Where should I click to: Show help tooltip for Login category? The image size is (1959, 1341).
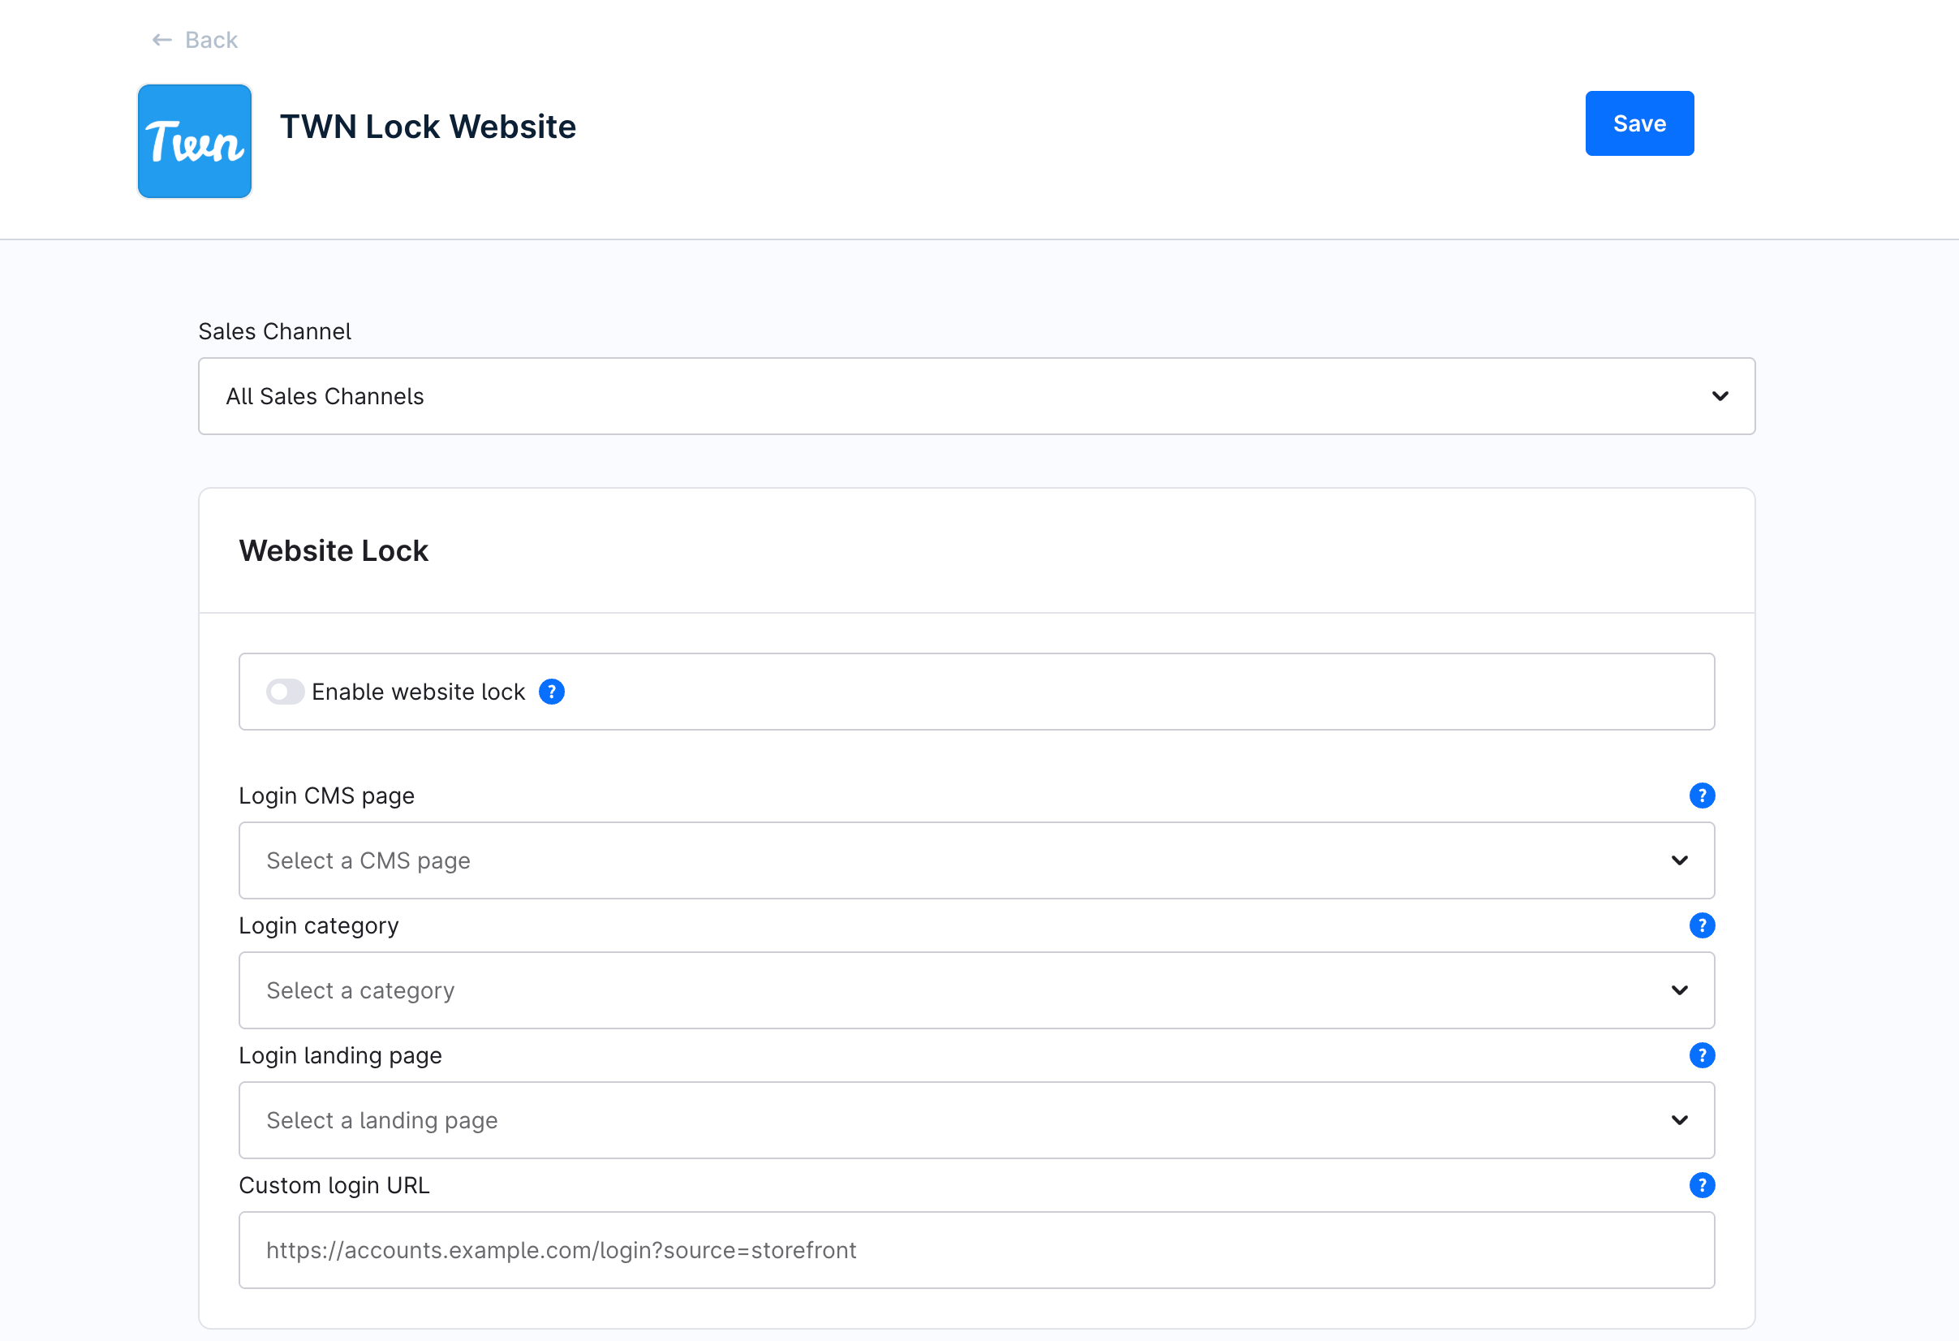pos(1701,925)
